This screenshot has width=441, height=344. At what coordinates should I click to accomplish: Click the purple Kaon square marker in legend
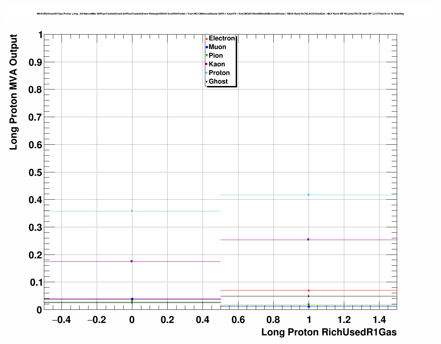[x=207, y=64]
